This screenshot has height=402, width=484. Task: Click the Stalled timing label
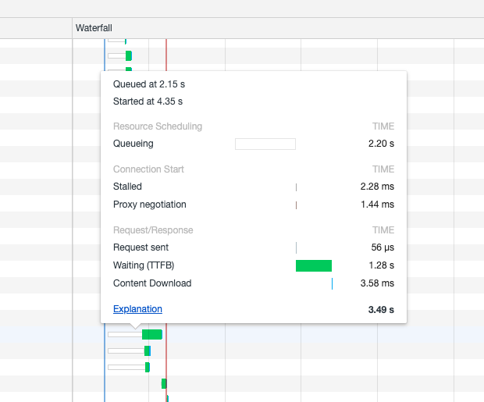point(127,187)
